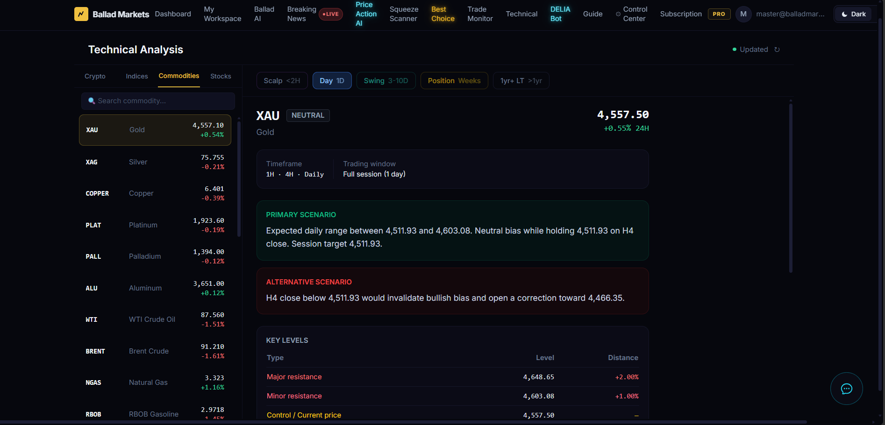The image size is (885, 425).
Task: Click the Minor resistance row
Action: [452, 396]
